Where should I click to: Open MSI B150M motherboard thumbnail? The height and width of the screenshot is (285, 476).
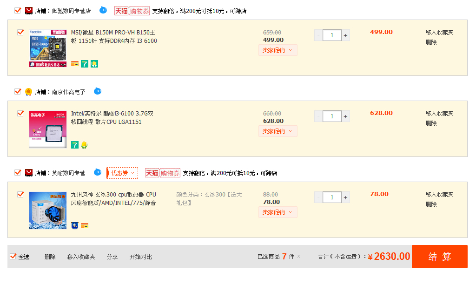48,48
